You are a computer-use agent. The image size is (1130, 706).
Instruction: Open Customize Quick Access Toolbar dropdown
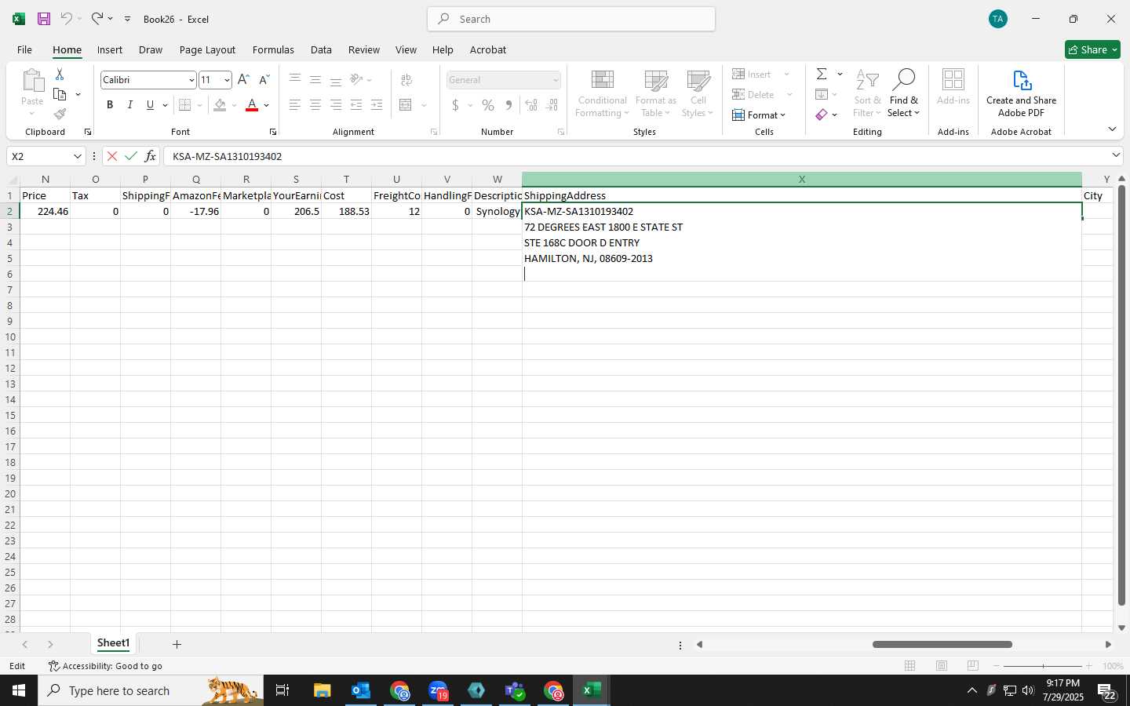click(127, 19)
